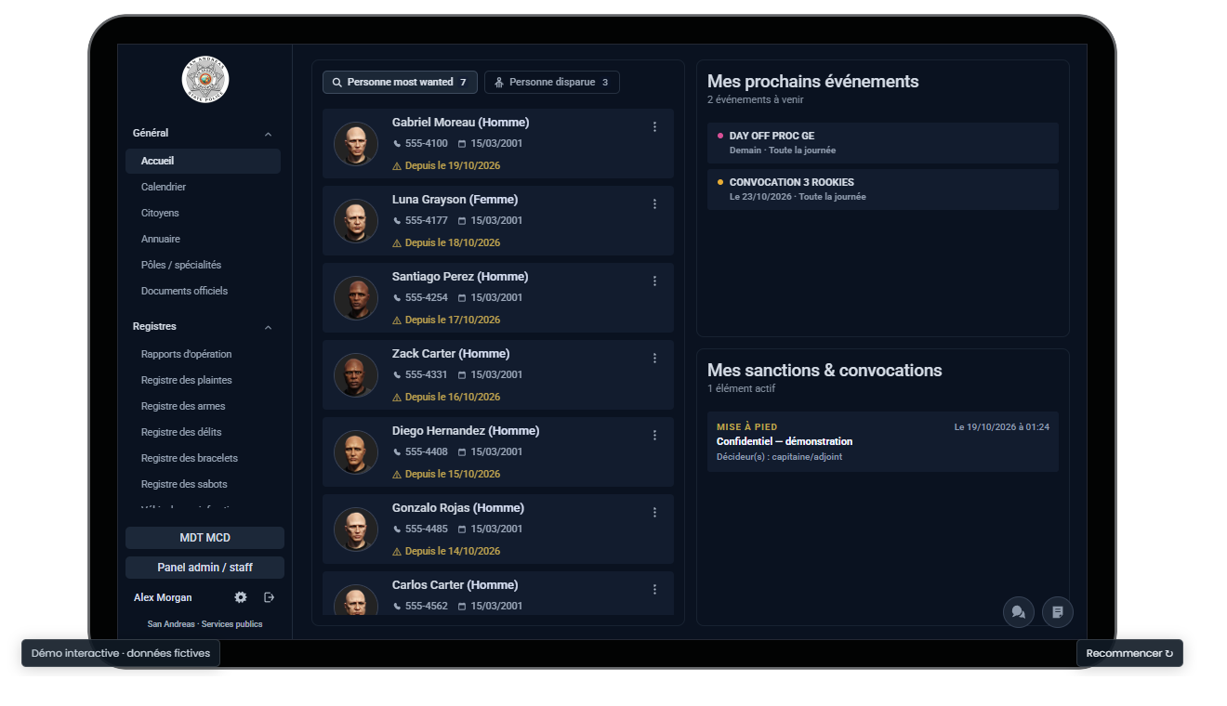
Task: Open options menu for Gonzalo Rojas
Action: pyautogui.click(x=654, y=513)
